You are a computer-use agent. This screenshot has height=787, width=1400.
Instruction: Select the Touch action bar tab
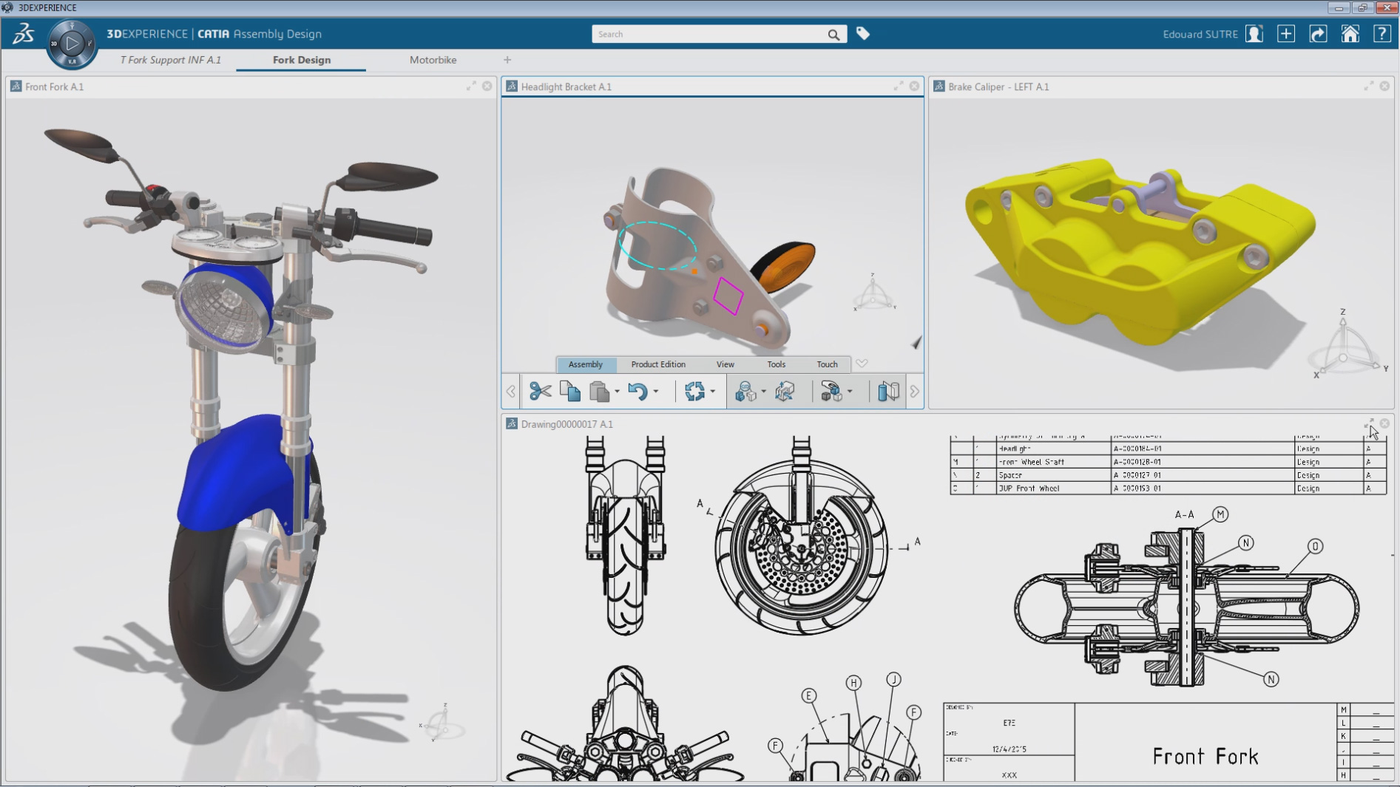[827, 364]
